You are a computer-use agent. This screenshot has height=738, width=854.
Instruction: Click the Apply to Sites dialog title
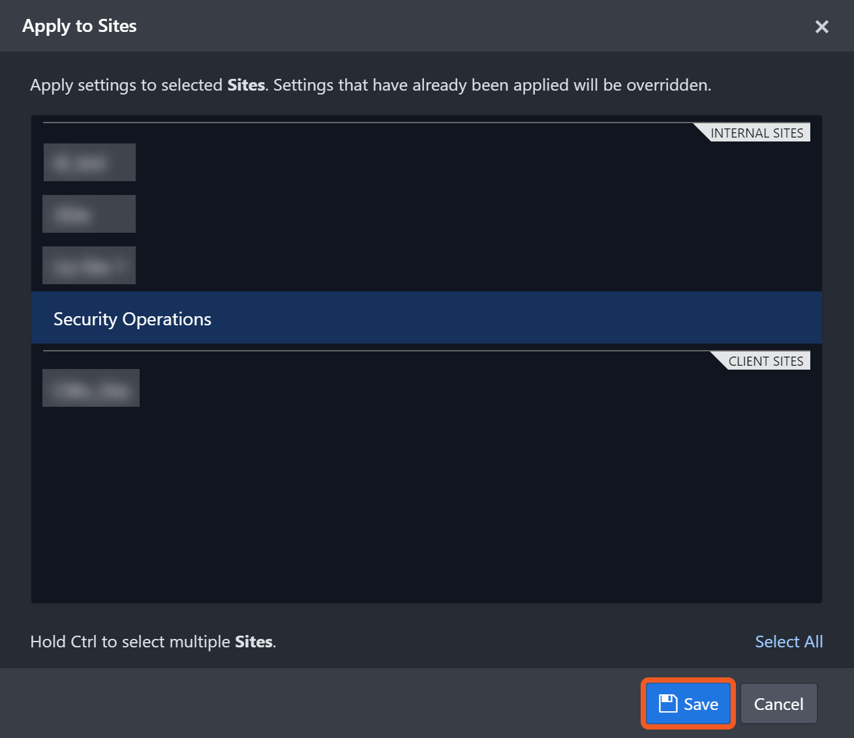coord(80,26)
